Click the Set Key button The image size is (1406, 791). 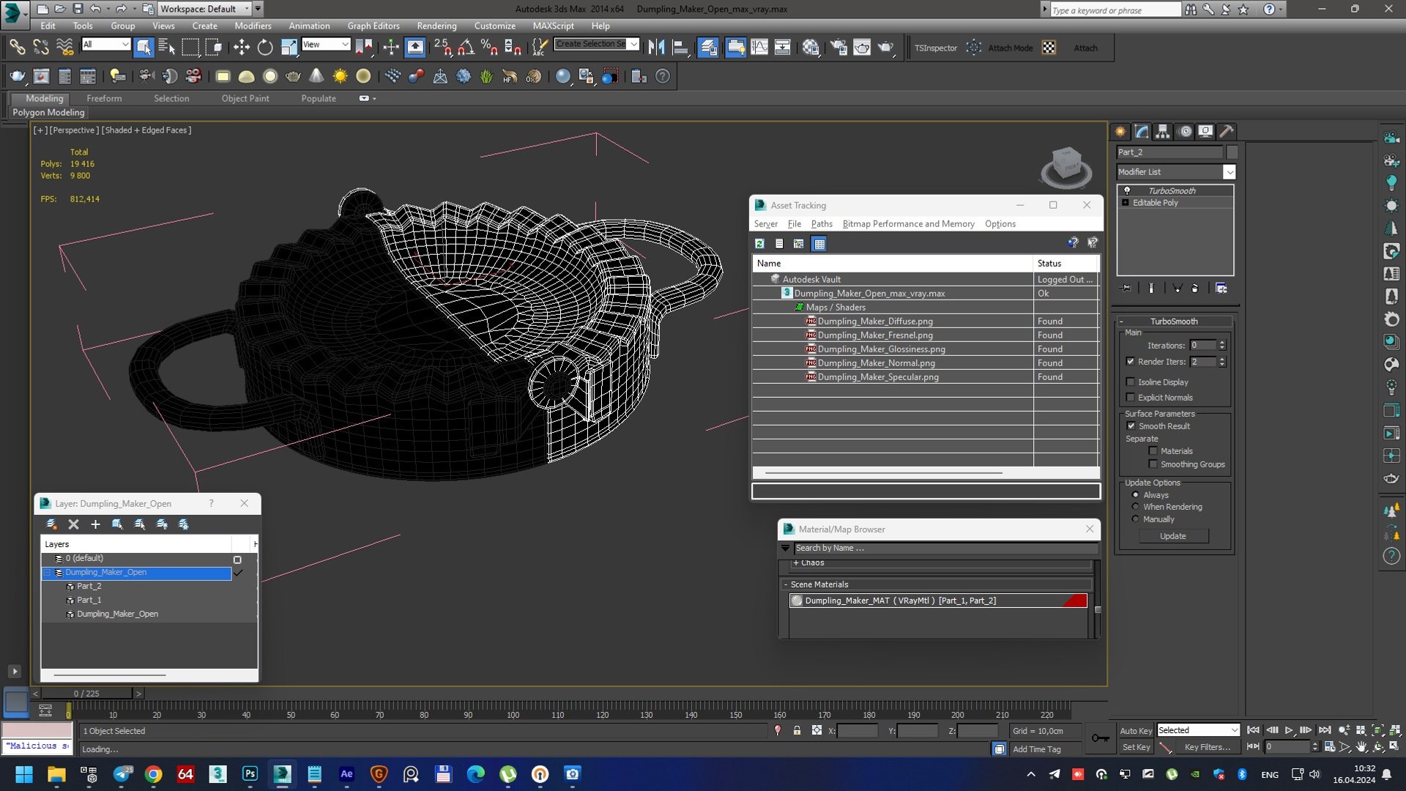click(1136, 747)
